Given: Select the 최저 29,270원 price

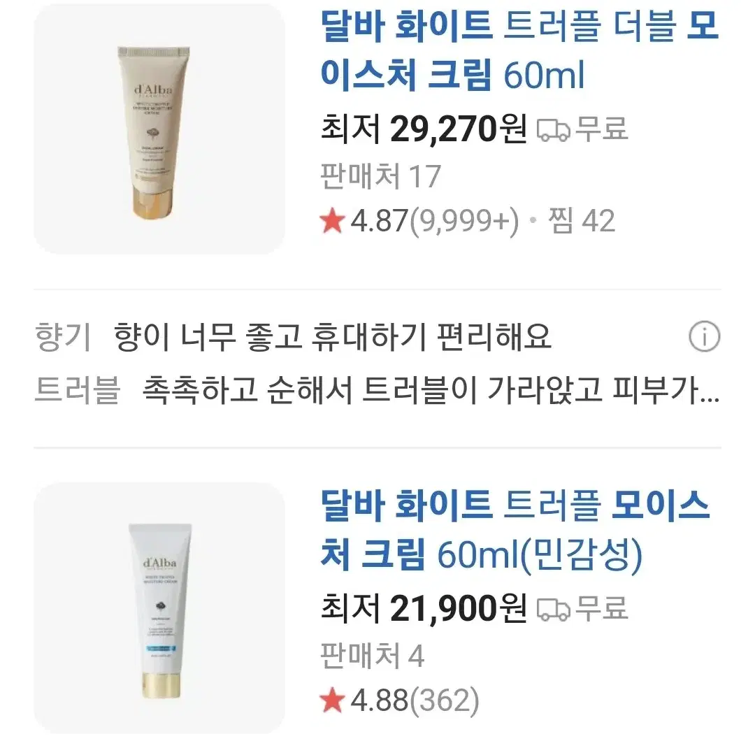Looking at the screenshot, I should [424, 129].
